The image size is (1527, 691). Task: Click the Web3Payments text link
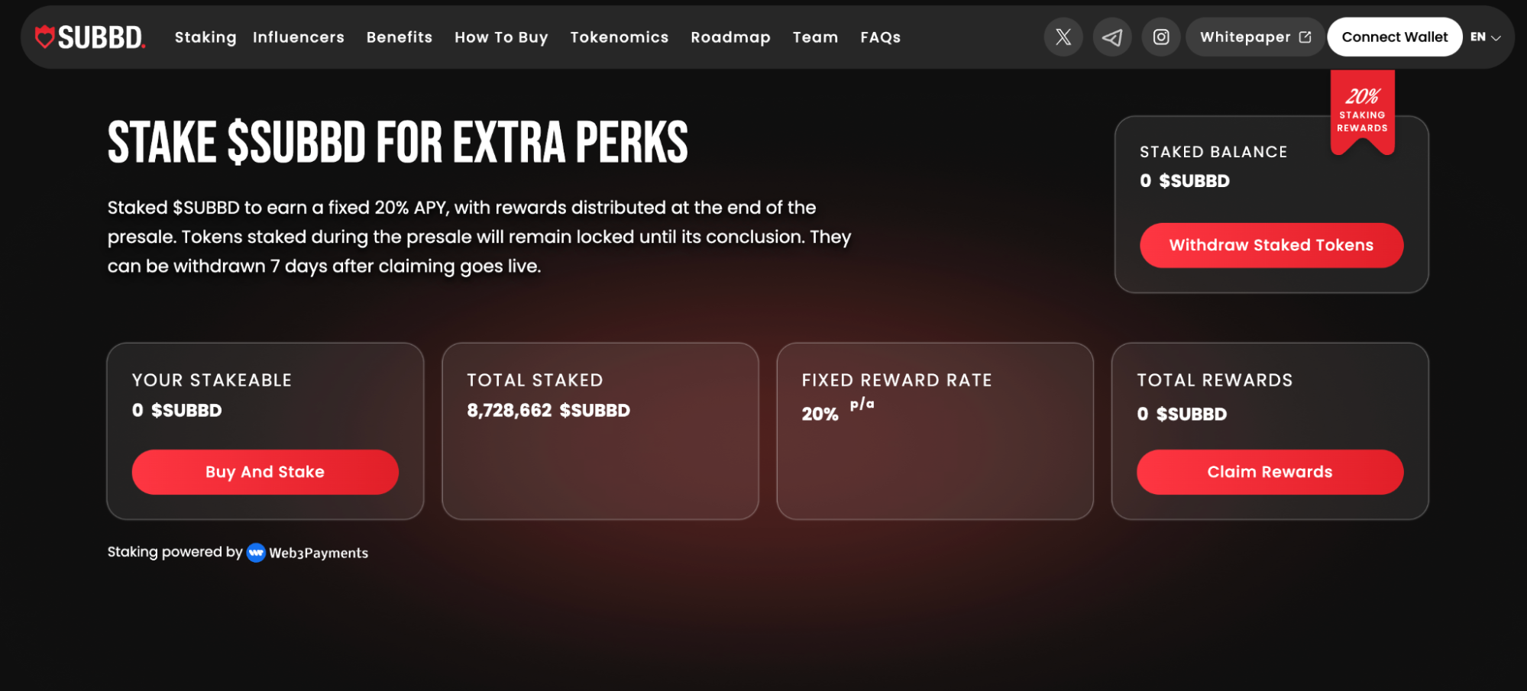coord(319,553)
